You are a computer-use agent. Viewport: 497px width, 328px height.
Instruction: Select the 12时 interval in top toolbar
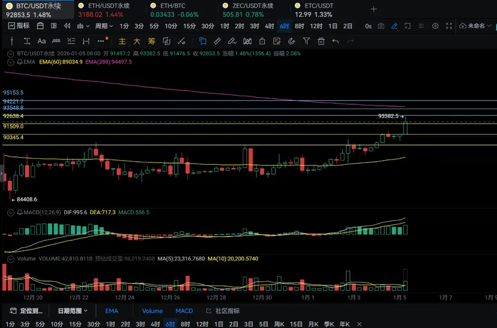[317, 26]
